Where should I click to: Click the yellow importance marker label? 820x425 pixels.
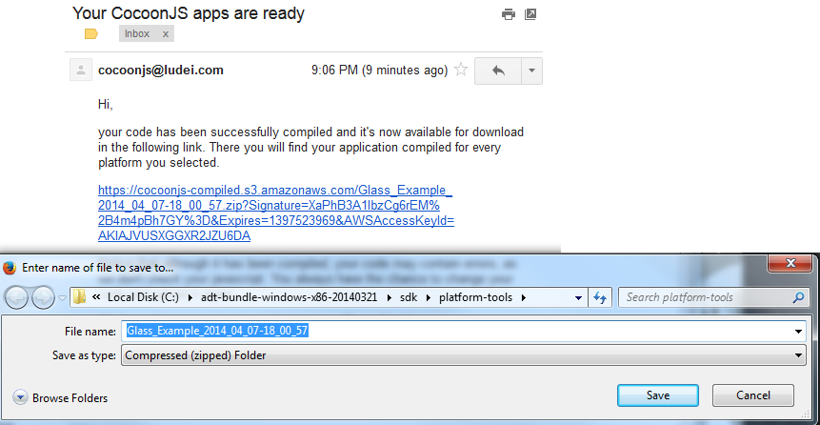[91, 34]
